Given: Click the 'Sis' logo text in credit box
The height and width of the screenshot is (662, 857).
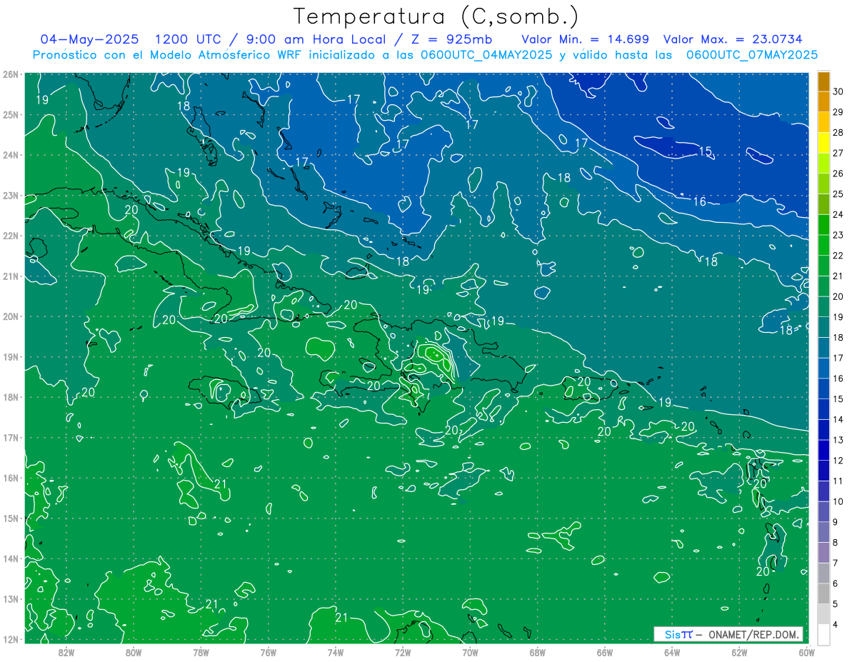Looking at the screenshot, I should (x=673, y=634).
